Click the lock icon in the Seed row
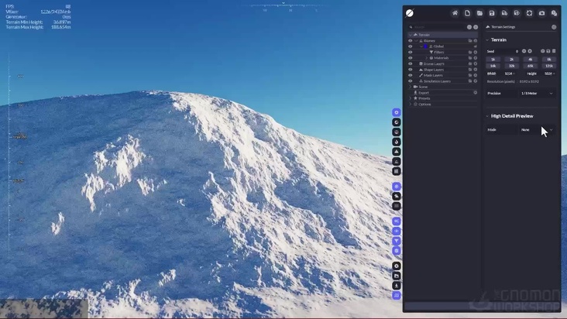The height and width of the screenshot is (319, 567). point(548,51)
